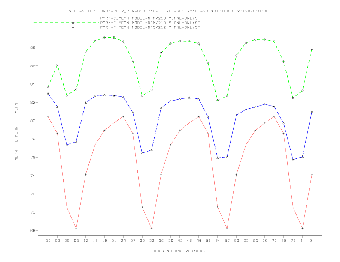Click x-axis forecast hour label 78
Screen dimensions: 340x262
293,241
